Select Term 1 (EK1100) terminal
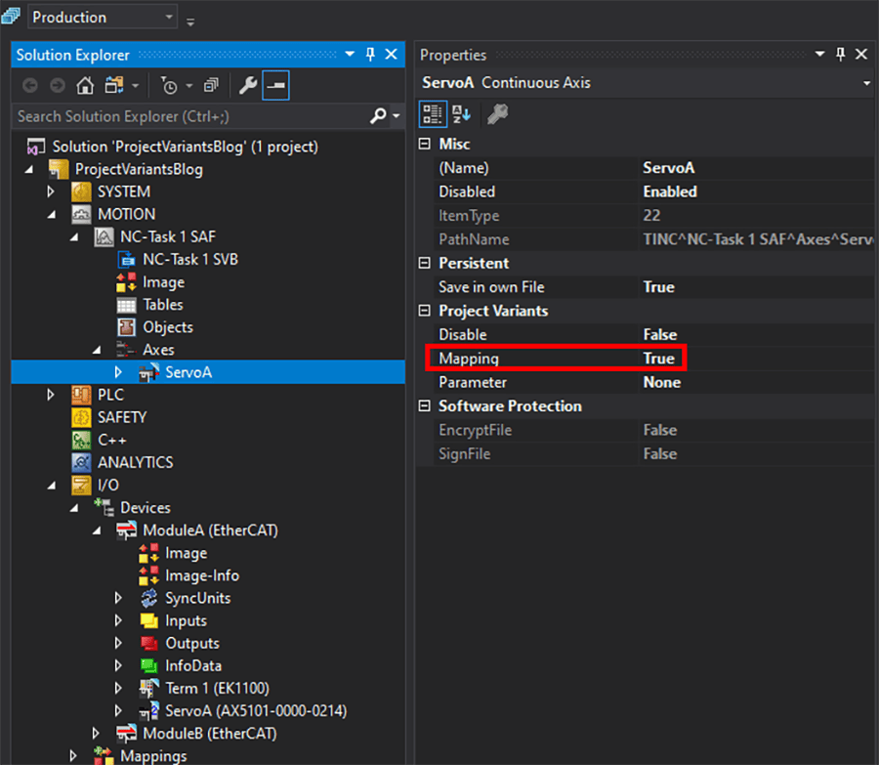This screenshot has height=765, width=879. [217, 688]
